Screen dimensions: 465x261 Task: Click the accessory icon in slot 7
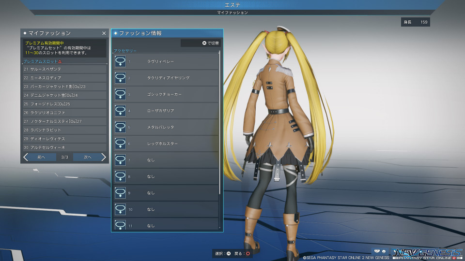[x=120, y=160]
